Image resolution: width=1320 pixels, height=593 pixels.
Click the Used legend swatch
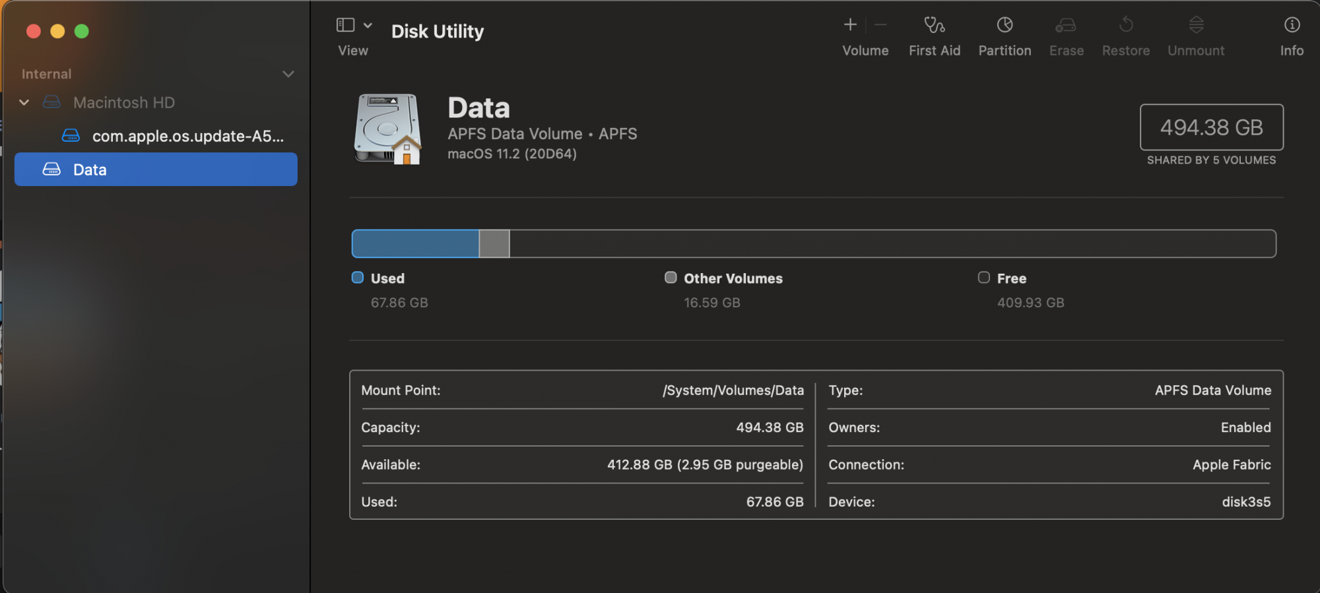pos(358,278)
